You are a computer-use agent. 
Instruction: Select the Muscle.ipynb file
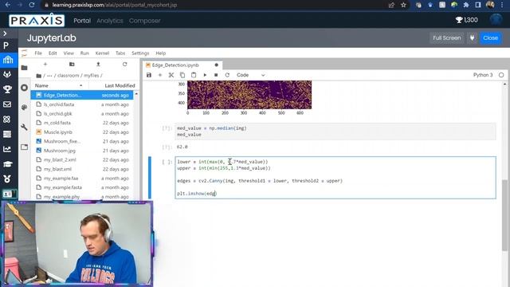tap(82, 132)
